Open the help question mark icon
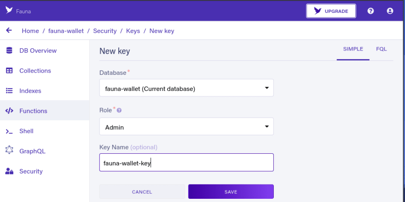405x202 pixels. [370, 11]
